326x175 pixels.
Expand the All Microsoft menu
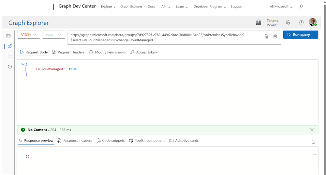point(281,6)
